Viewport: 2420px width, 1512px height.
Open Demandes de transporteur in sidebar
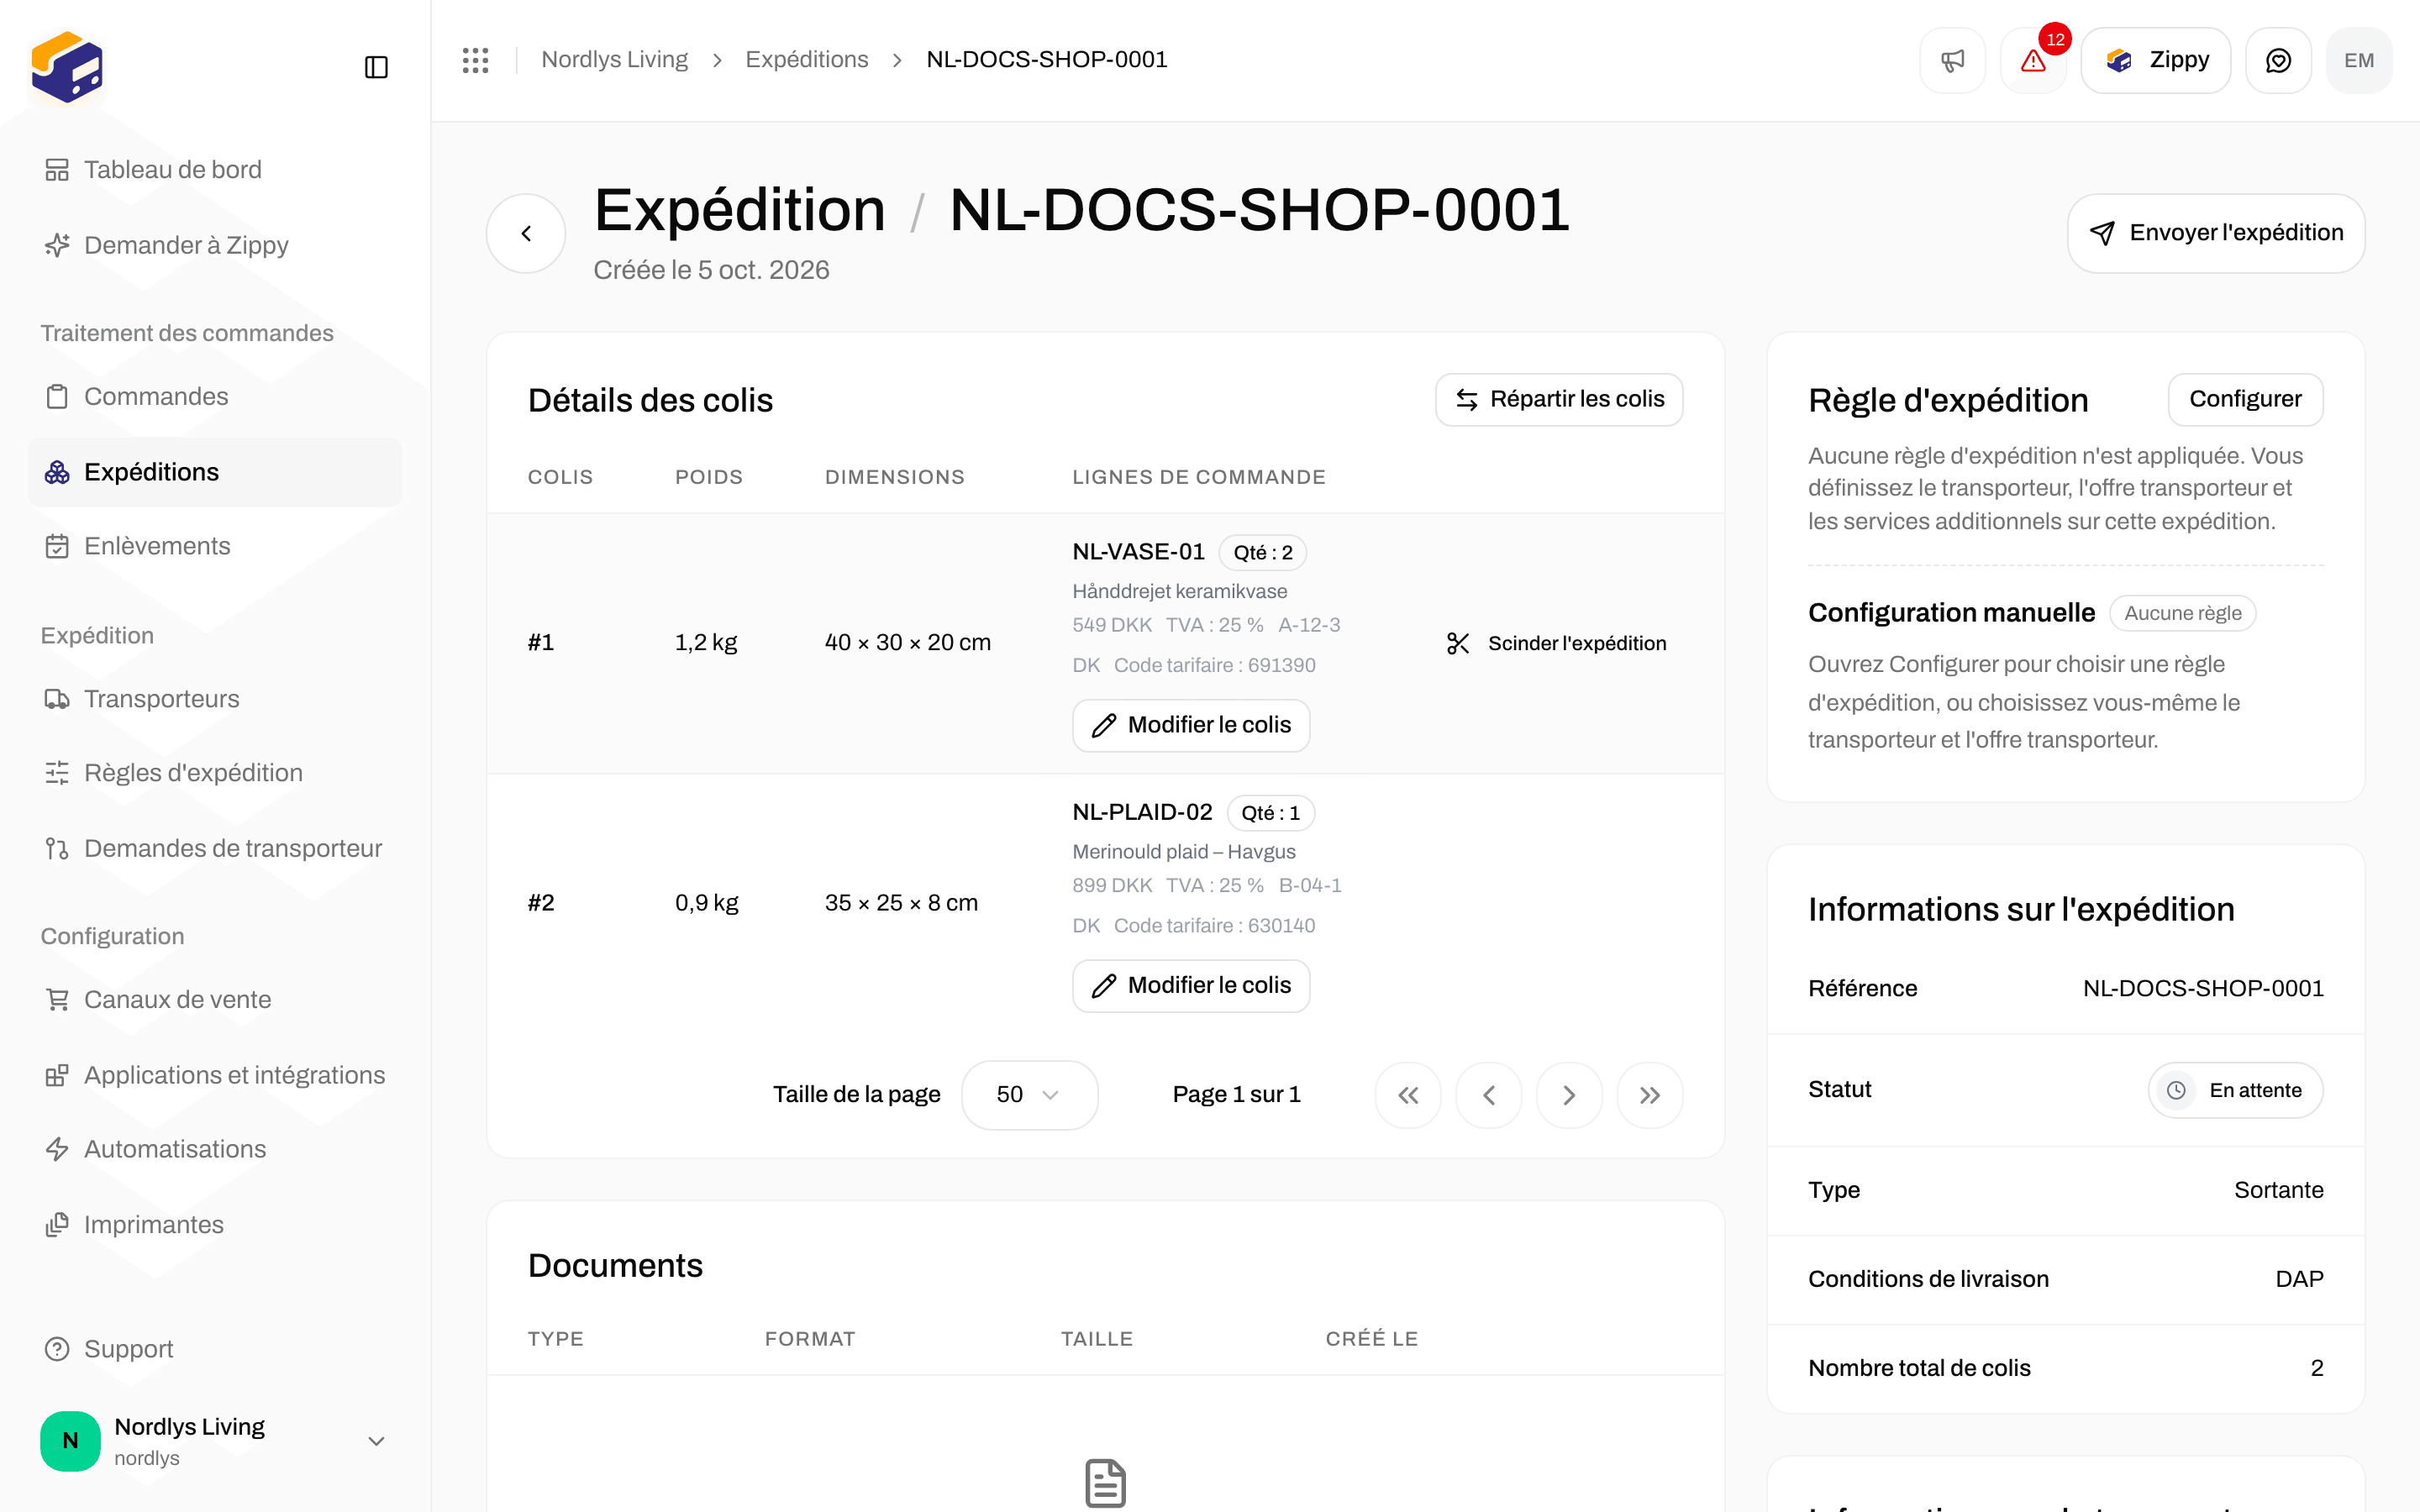tap(215, 848)
